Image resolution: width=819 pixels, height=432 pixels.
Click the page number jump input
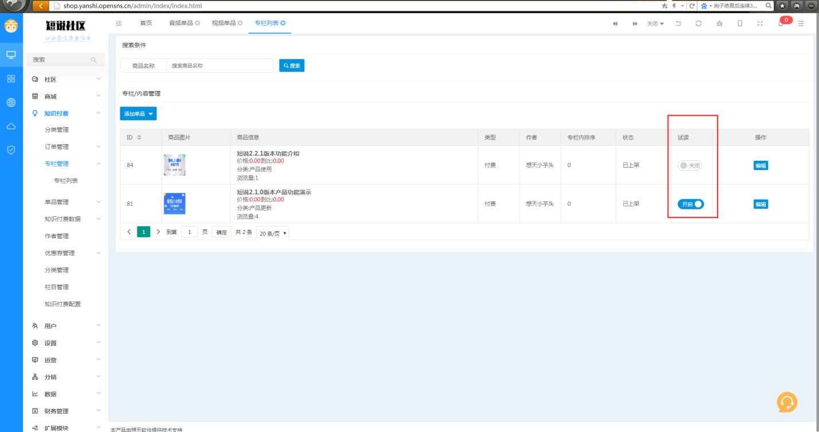(190, 232)
